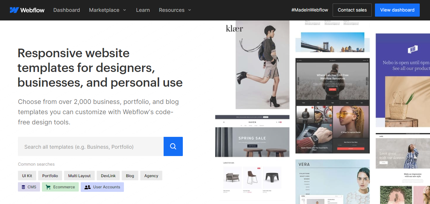Open the Dashboard nav item
Viewport: 430px width, 204px height.
coord(67,10)
